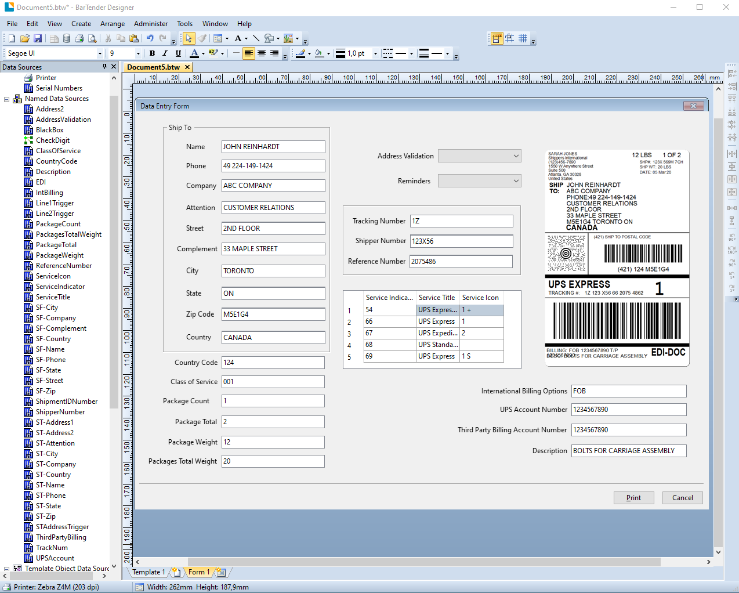Open database connection setup from the toolbar
The height and width of the screenshot is (593, 739).
[x=67, y=38]
